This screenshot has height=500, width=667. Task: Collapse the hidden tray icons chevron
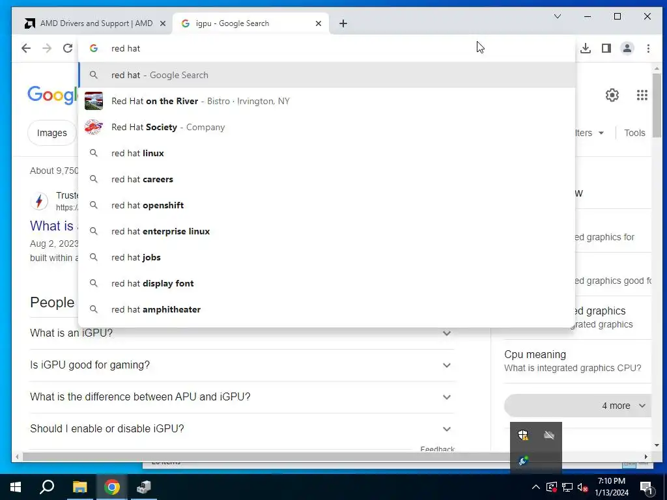[x=536, y=487]
